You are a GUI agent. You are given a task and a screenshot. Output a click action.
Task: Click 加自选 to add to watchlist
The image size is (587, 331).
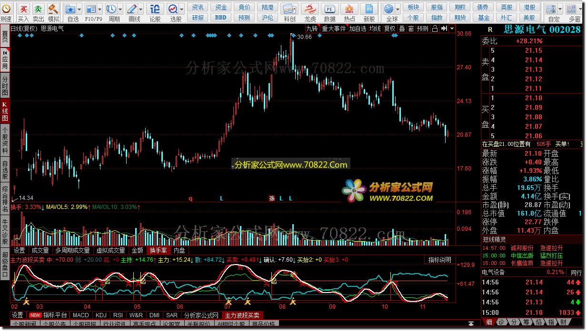[358, 28]
